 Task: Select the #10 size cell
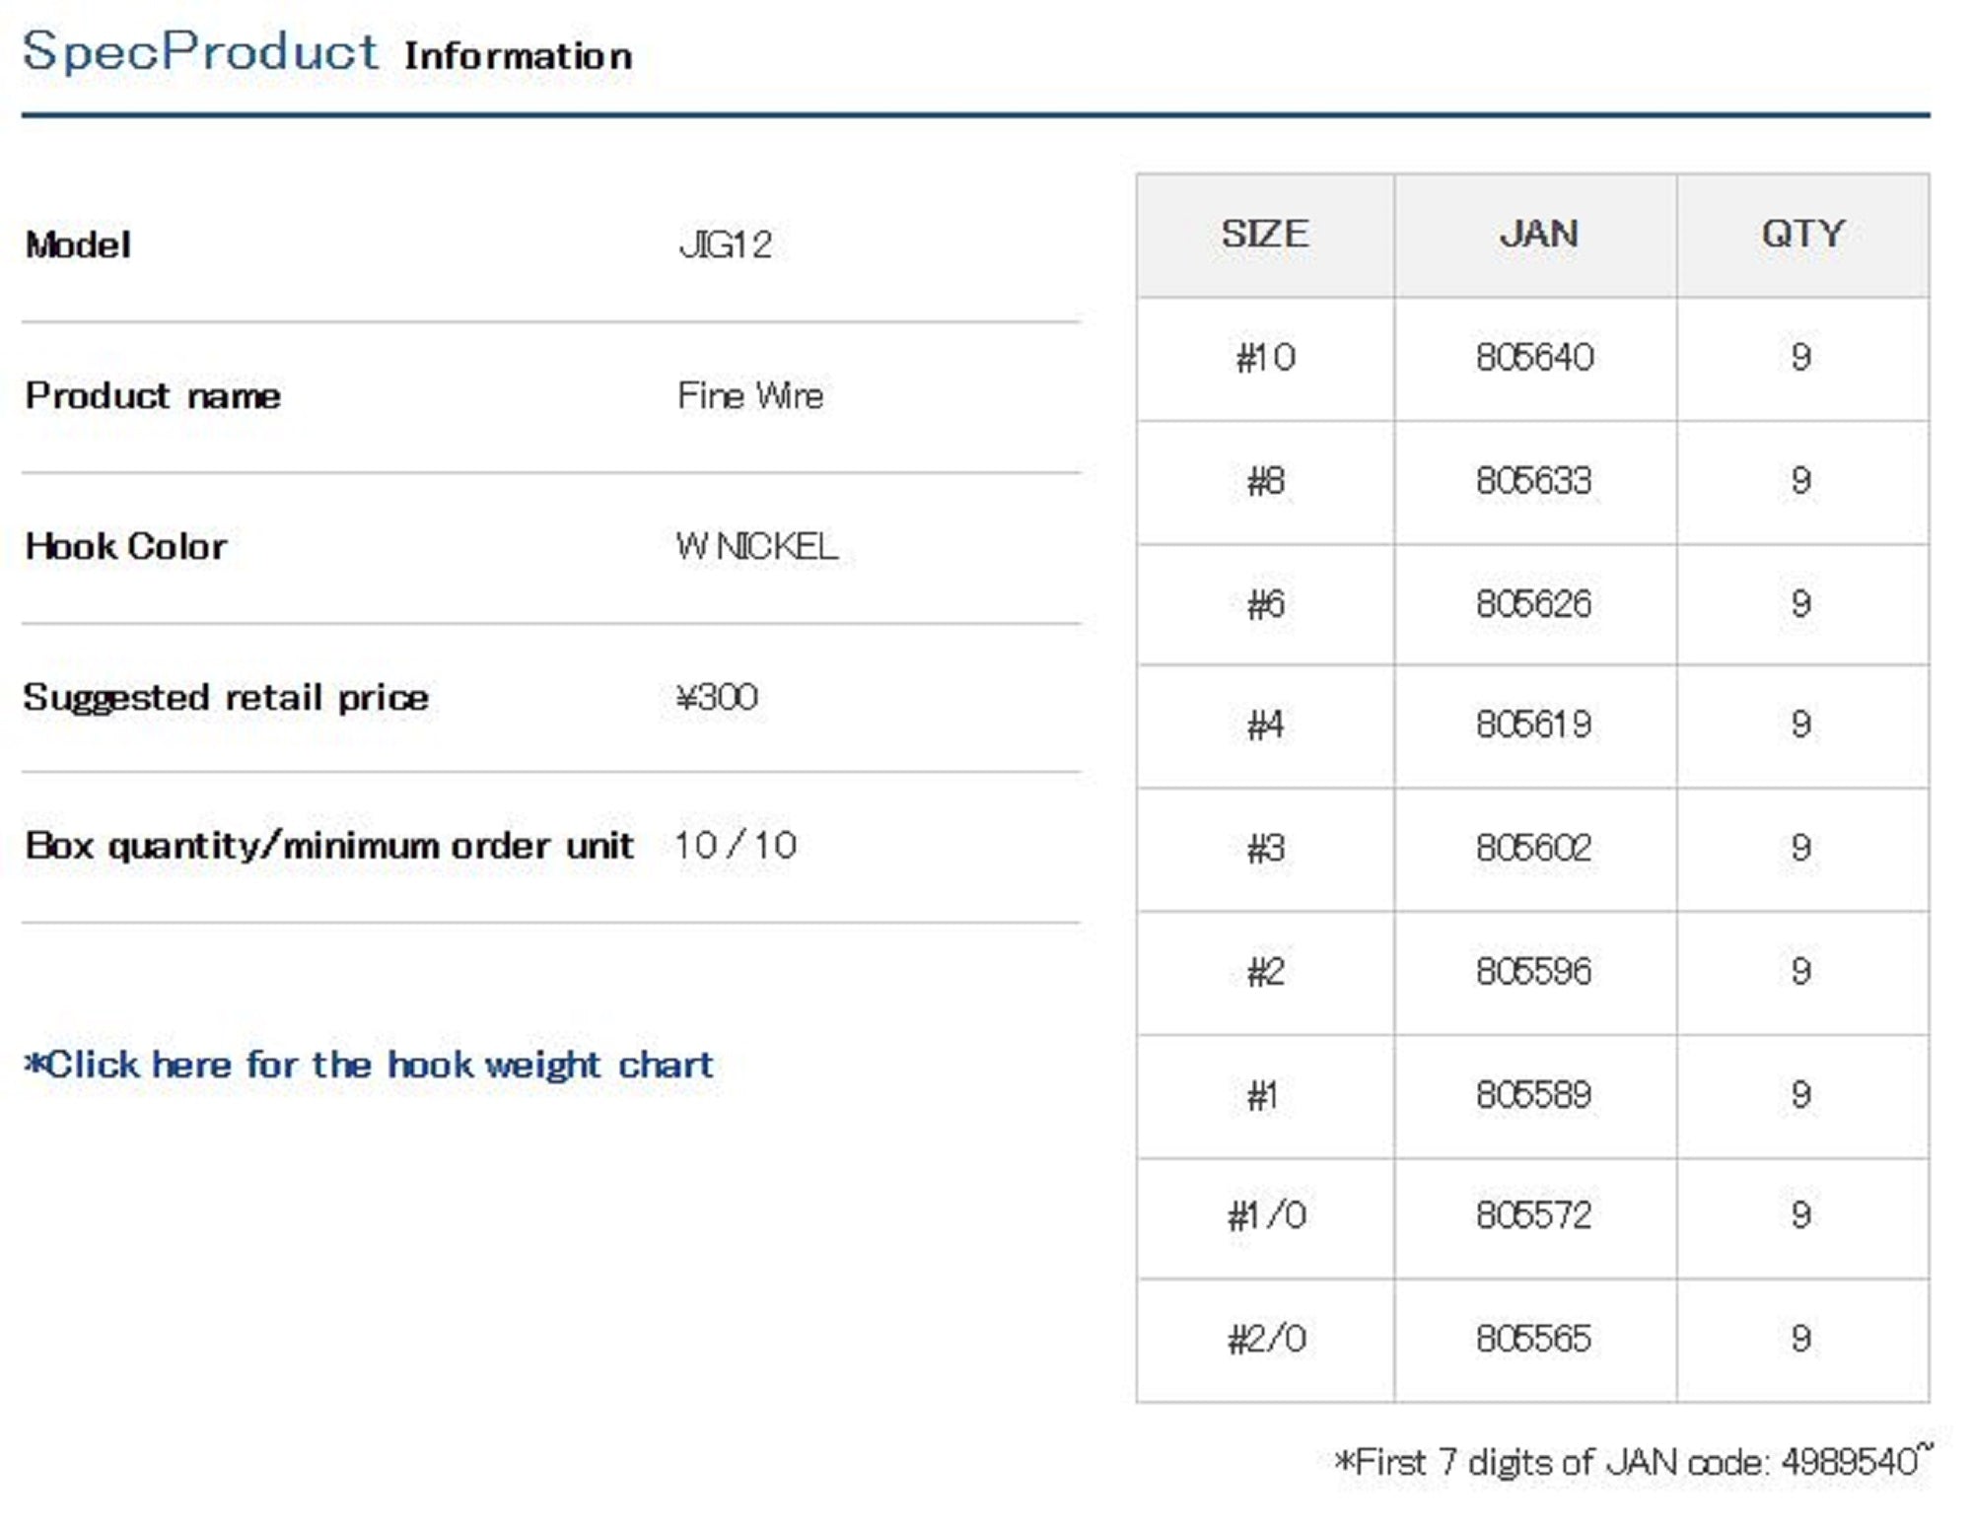coord(1265,357)
